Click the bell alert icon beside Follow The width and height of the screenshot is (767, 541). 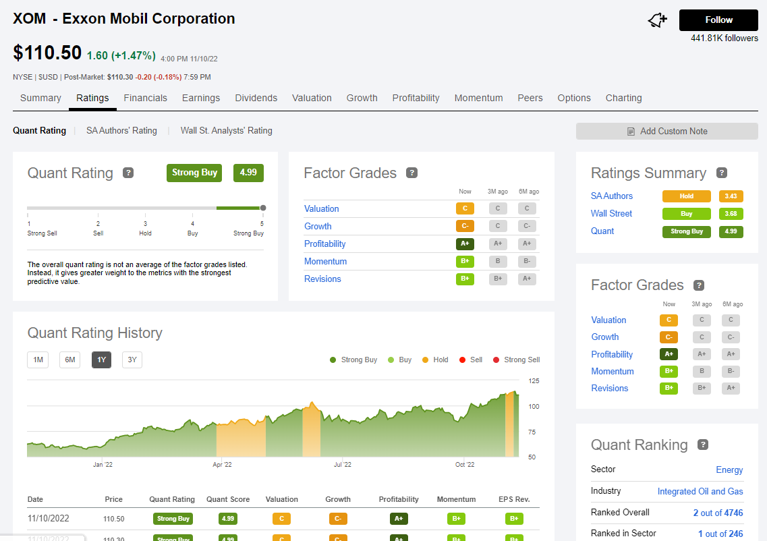point(658,20)
